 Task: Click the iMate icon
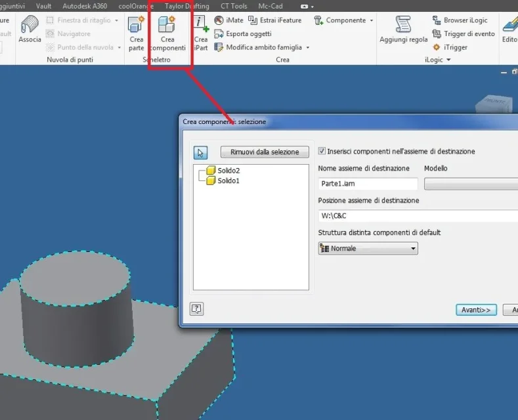[x=219, y=20]
